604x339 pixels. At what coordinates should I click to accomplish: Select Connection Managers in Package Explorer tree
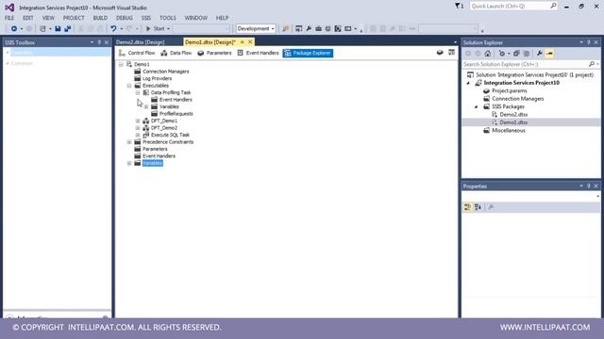tap(166, 72)
